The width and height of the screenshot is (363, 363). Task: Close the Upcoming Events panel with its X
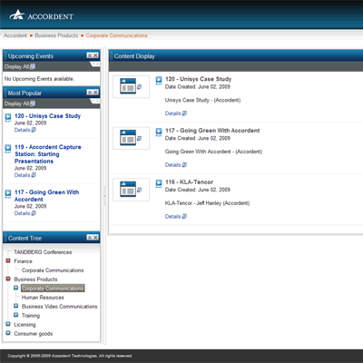tap(95, 55)
